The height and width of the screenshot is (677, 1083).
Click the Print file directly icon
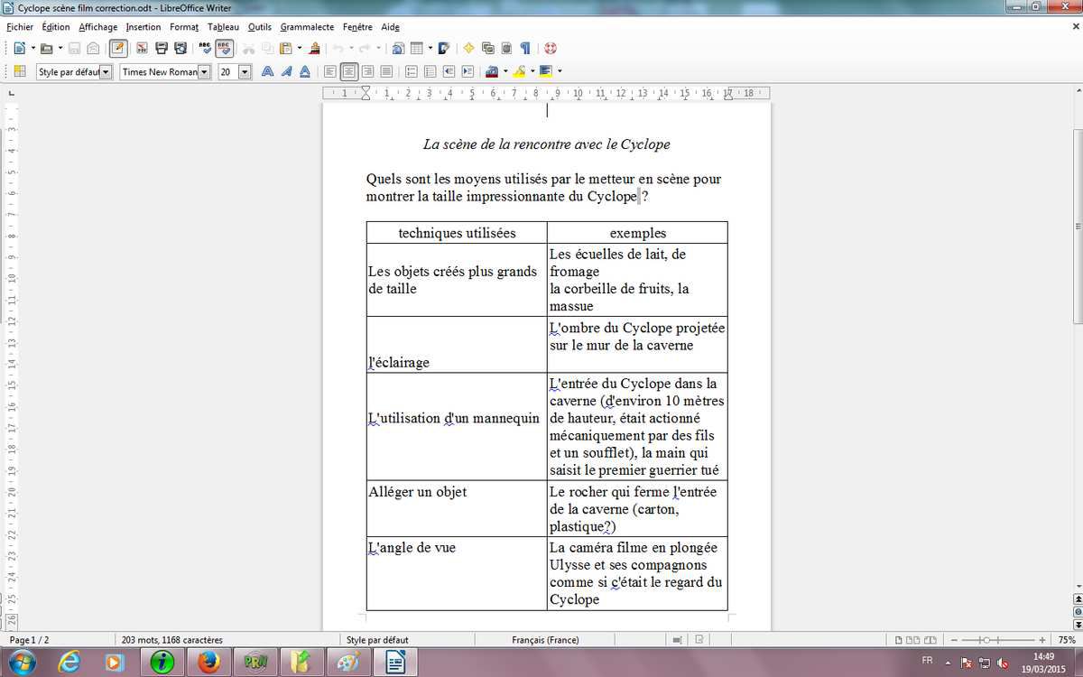(x=160, y=48)
